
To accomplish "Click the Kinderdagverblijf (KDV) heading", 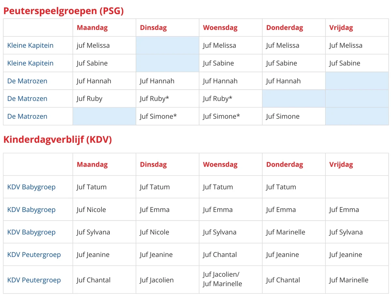I will 58,140.
